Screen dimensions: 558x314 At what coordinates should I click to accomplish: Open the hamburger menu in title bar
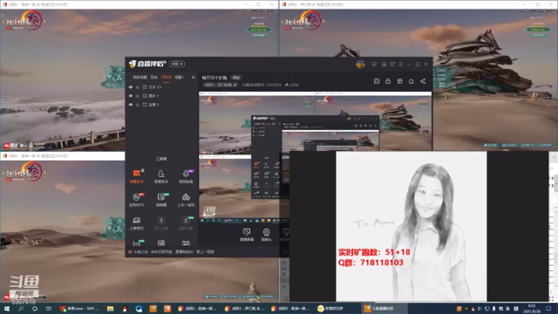click(x=401, y=64)
